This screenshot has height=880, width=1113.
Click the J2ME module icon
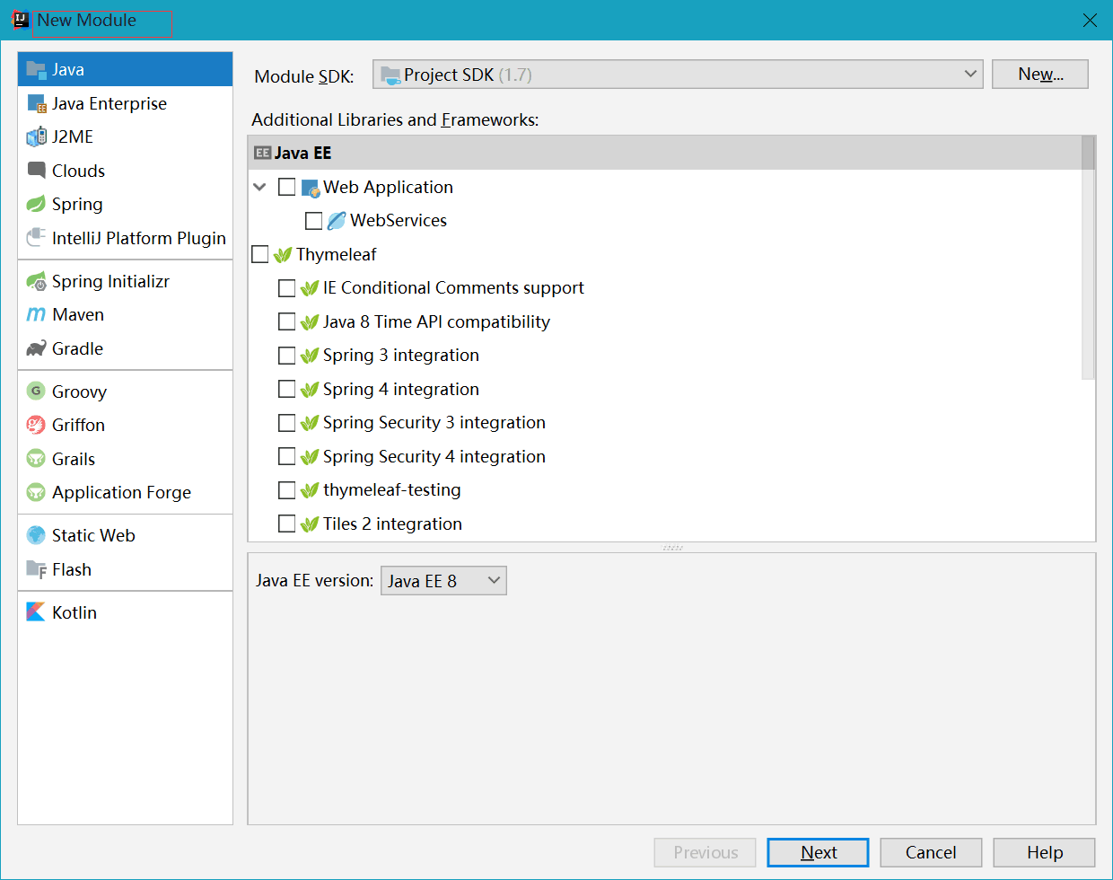[x=36, y=137]
